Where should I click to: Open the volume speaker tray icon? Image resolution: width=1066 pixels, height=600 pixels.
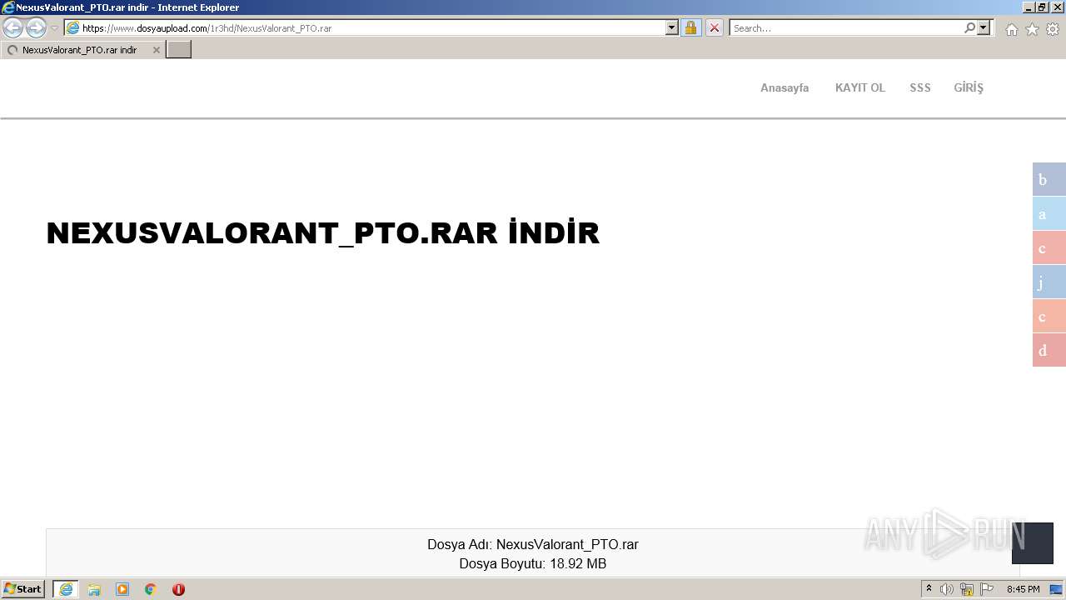tap(947, 589)
